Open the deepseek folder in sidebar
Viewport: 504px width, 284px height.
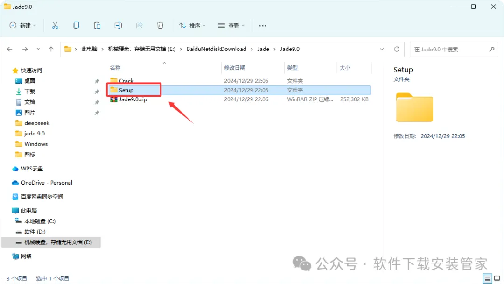pos(37,123)
